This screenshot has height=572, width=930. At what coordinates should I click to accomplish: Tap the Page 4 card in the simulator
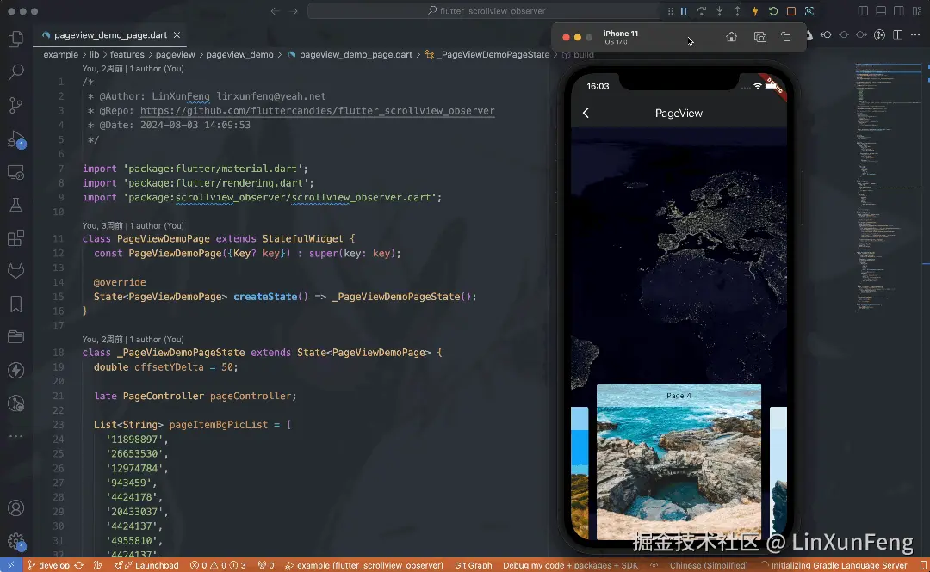point(679,461)
